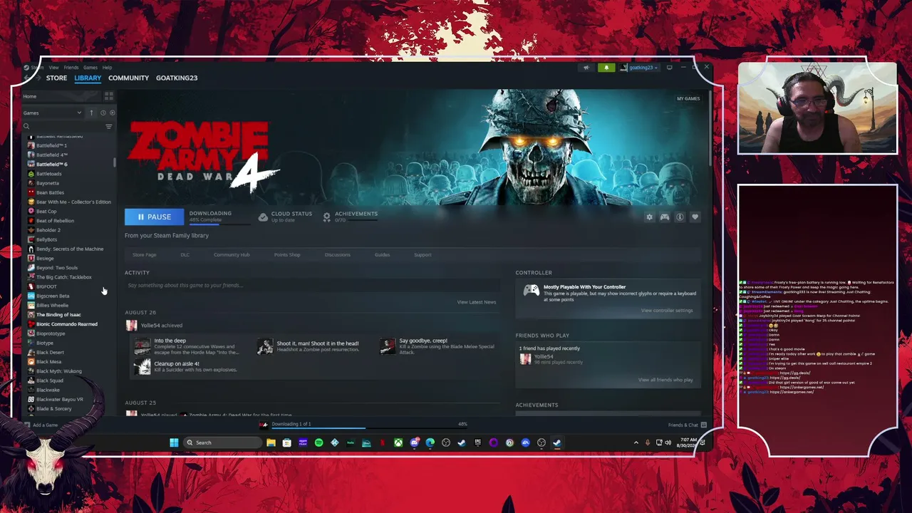
Task: Open the Store Page link
Action: 144,254
